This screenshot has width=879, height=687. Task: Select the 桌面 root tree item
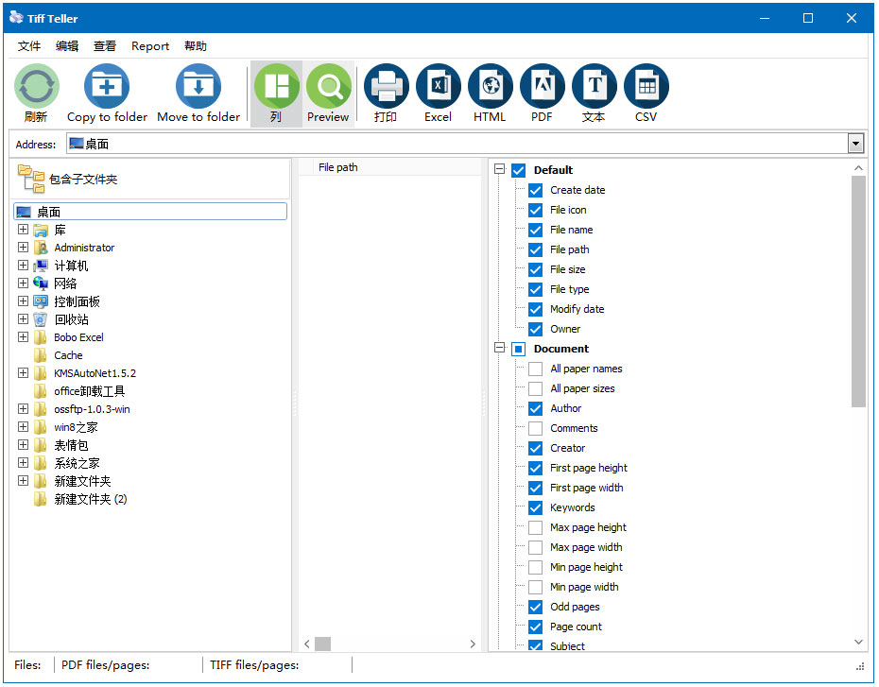[150, 212]
